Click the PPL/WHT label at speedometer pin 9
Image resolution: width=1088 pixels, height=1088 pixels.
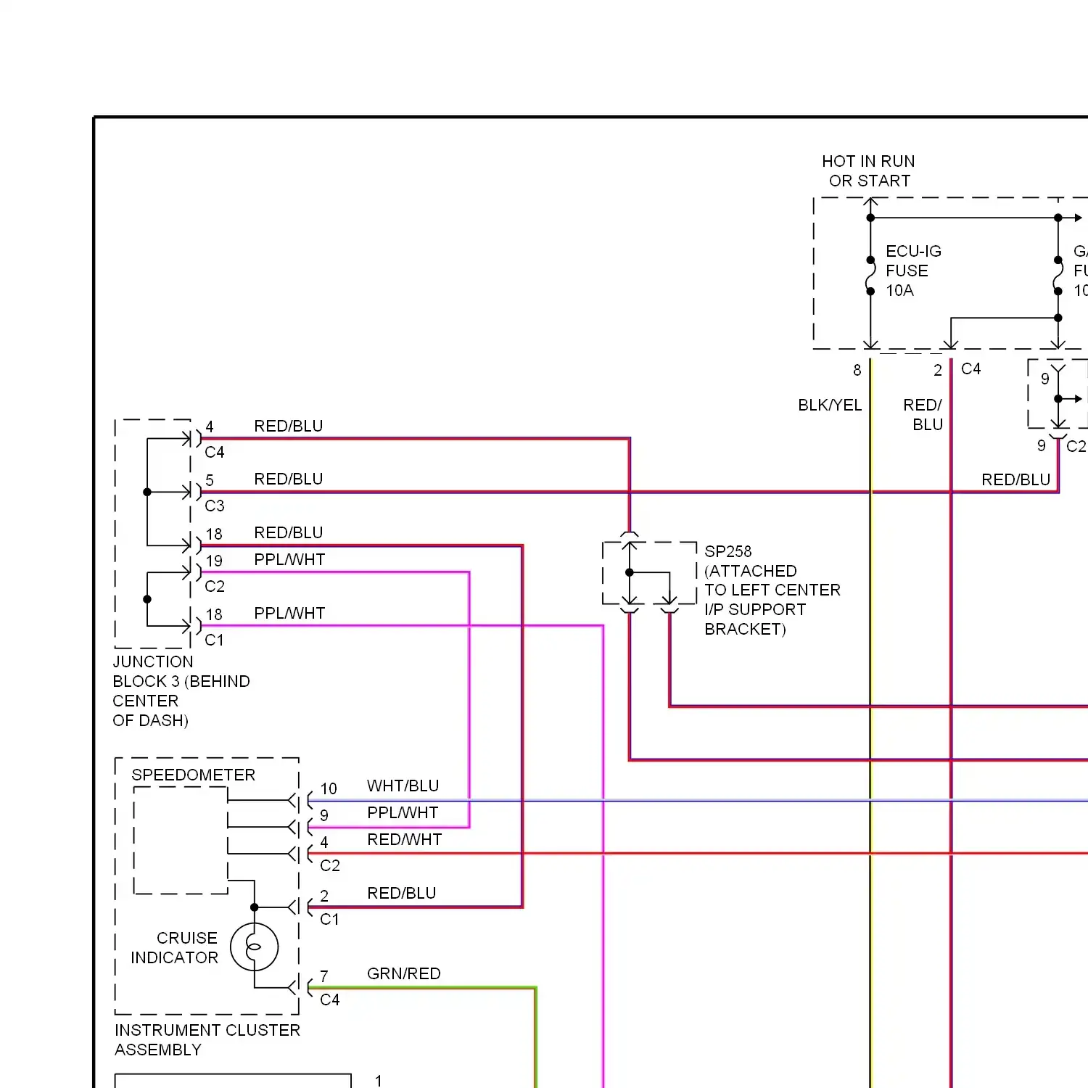click(x=403, y=812)
